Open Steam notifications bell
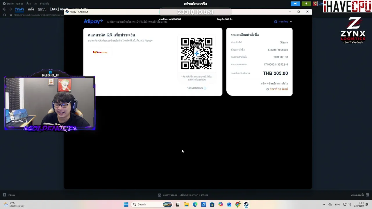The width and height of the screenshot is (372, 209). (x=306, y=4)
